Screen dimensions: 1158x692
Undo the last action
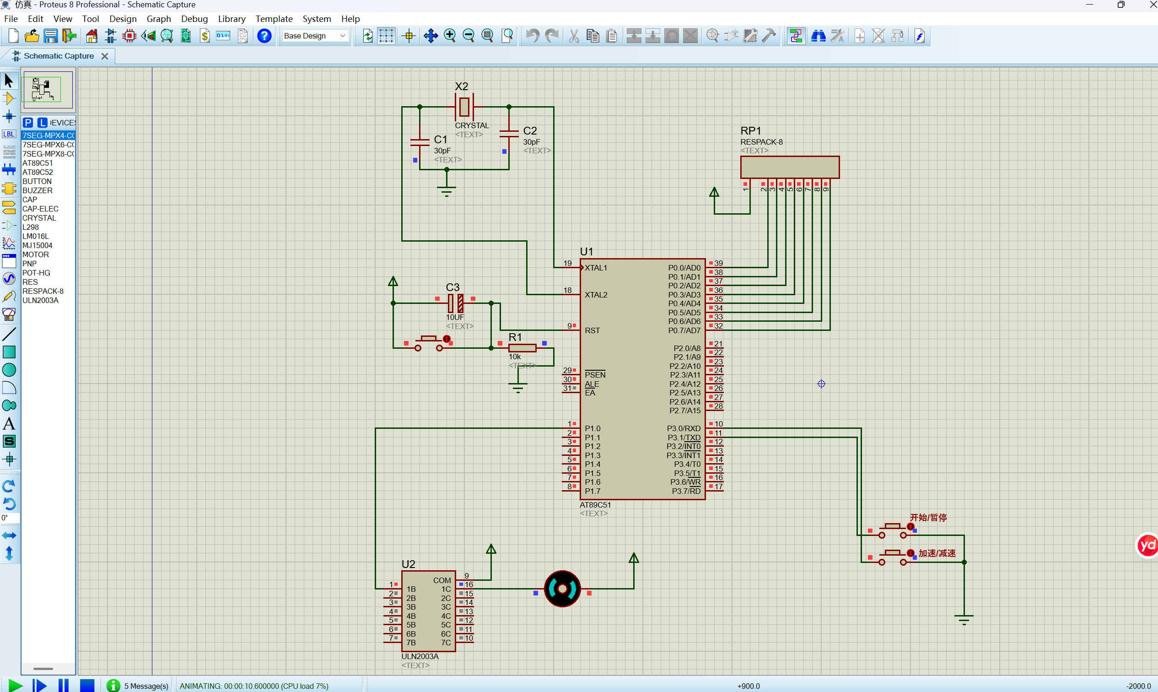(x=533, y=36)
